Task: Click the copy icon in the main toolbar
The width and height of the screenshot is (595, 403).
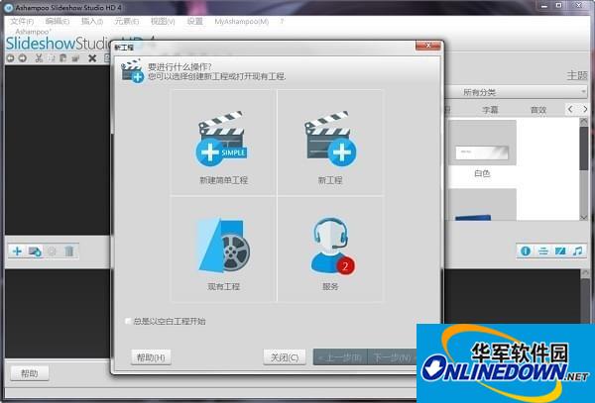Action: 52,58
